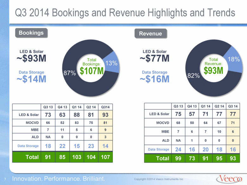
Task: Click the Total row label in bookings table
Action: (32, 157)
